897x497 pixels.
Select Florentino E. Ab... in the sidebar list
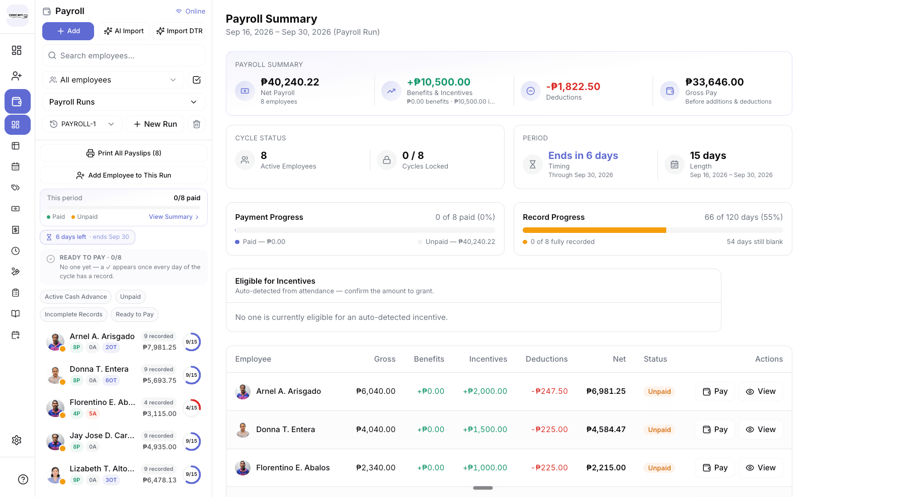[x=124, y=408]
